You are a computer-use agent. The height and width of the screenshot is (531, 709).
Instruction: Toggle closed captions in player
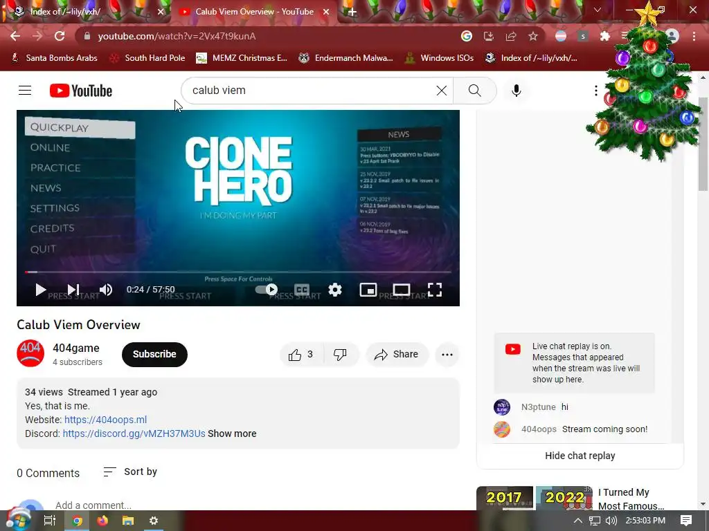coord(302,290)
